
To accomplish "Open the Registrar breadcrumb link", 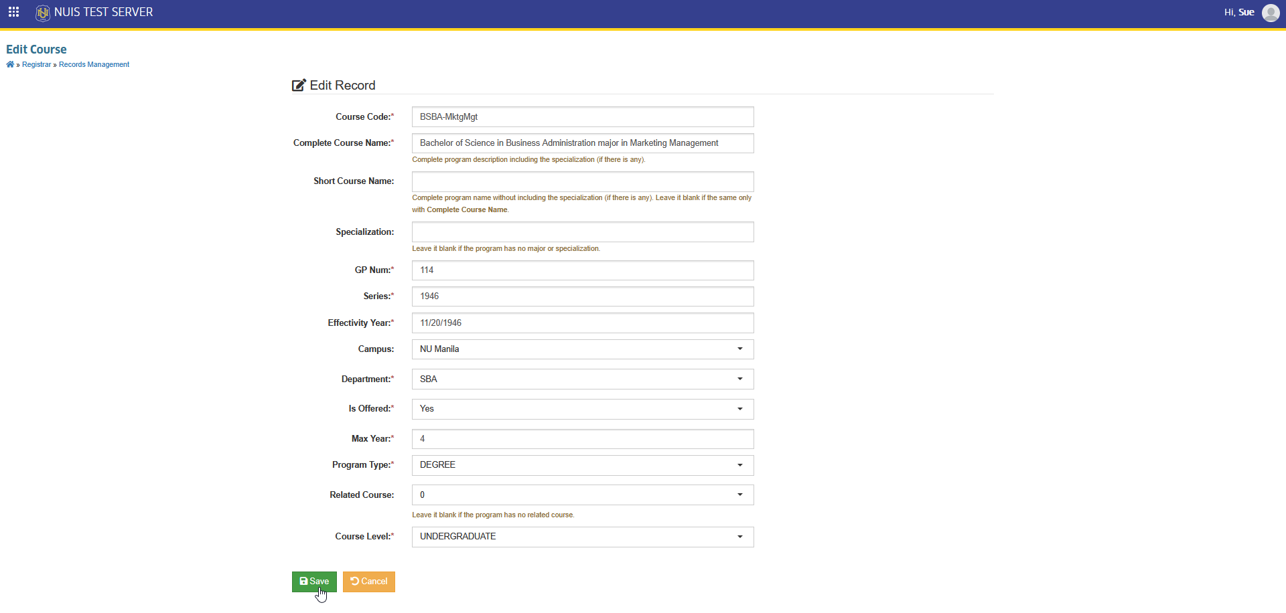I will coord(36,65).
